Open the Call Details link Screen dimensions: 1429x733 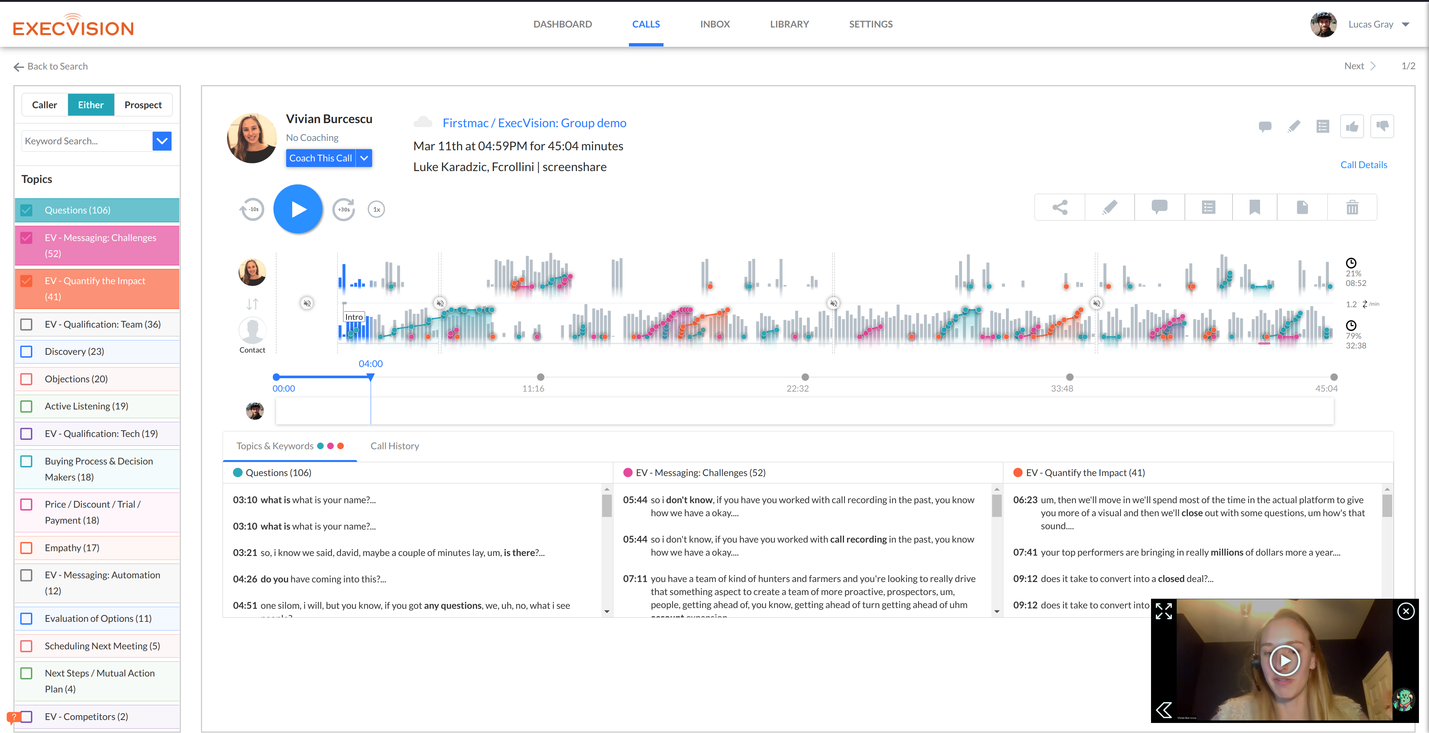point(1363,165)
